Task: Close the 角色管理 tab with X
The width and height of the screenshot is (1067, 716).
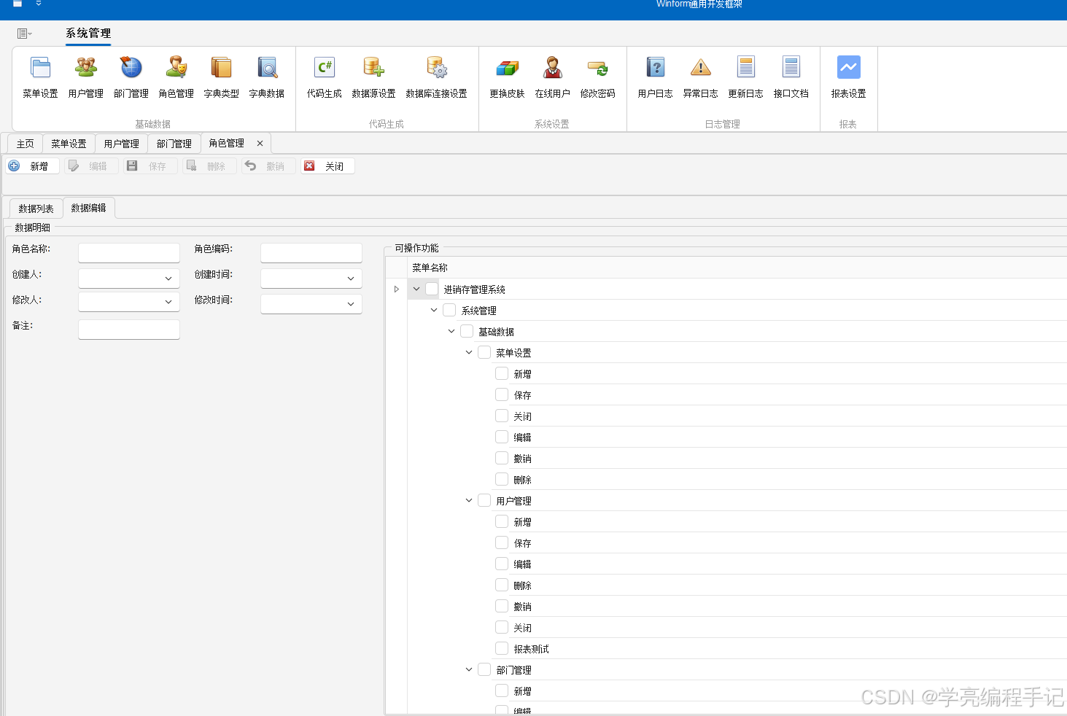Action: point(260,144)
